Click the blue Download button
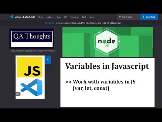This screenshot has width=162, height=122. (149, 17)
